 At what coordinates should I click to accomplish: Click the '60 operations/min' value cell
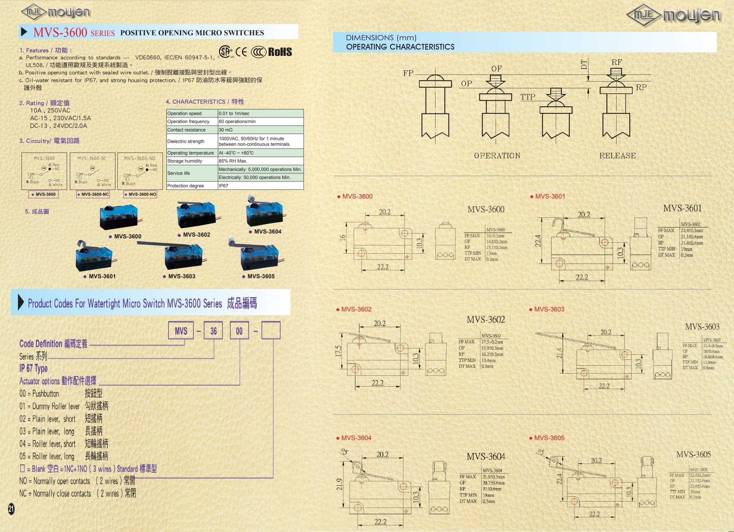[260, 122]
